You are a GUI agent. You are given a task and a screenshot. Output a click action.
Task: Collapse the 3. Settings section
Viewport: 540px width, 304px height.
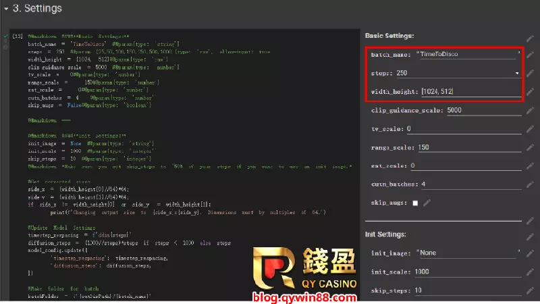click(x=6, y=9)
